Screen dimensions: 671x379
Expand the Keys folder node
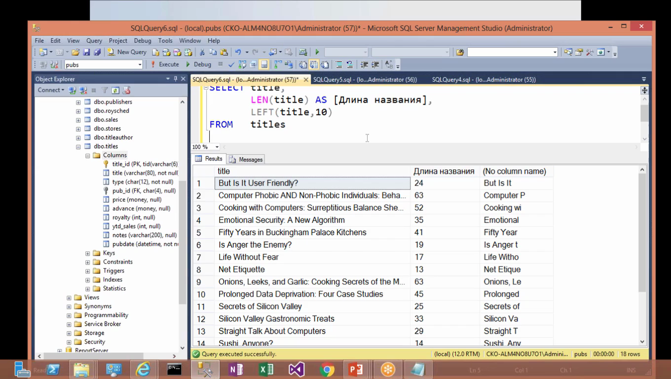87,253
